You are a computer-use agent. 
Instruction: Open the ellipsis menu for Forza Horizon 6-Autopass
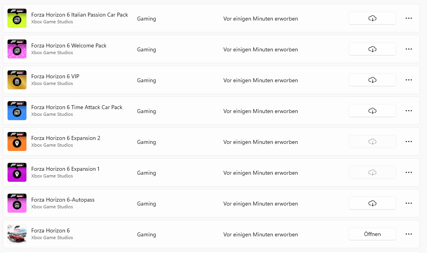409,203
